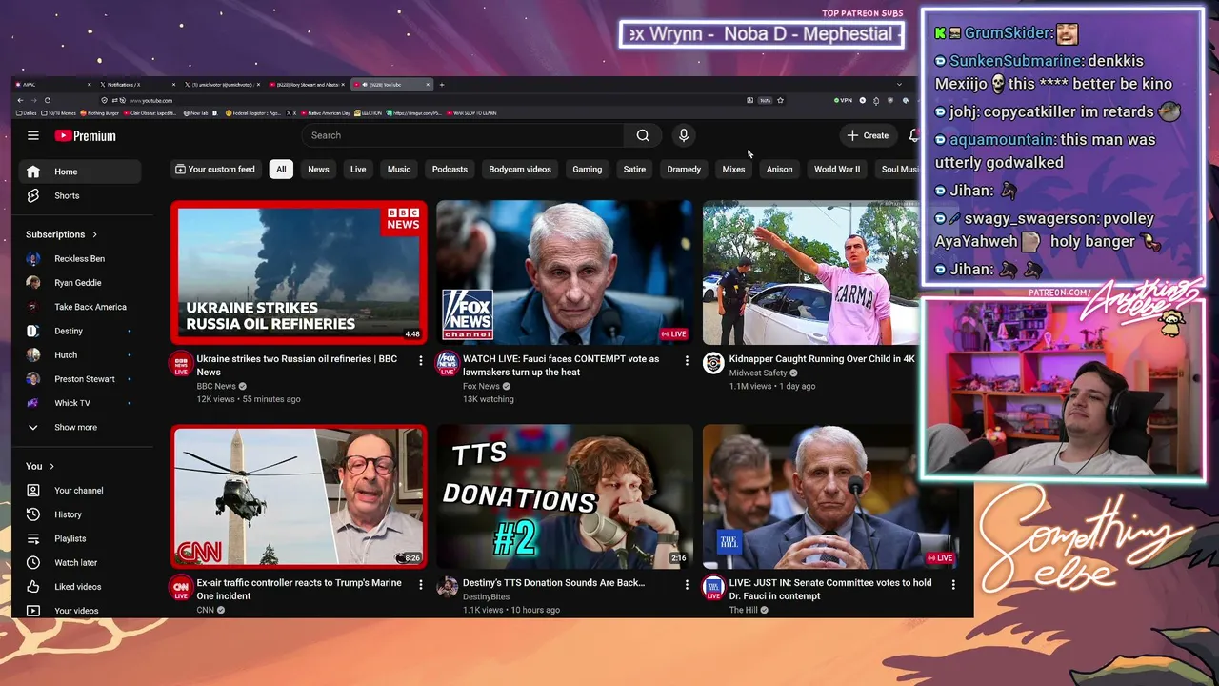Switch to the Rory Stewart browser tab

pos(309,85)
